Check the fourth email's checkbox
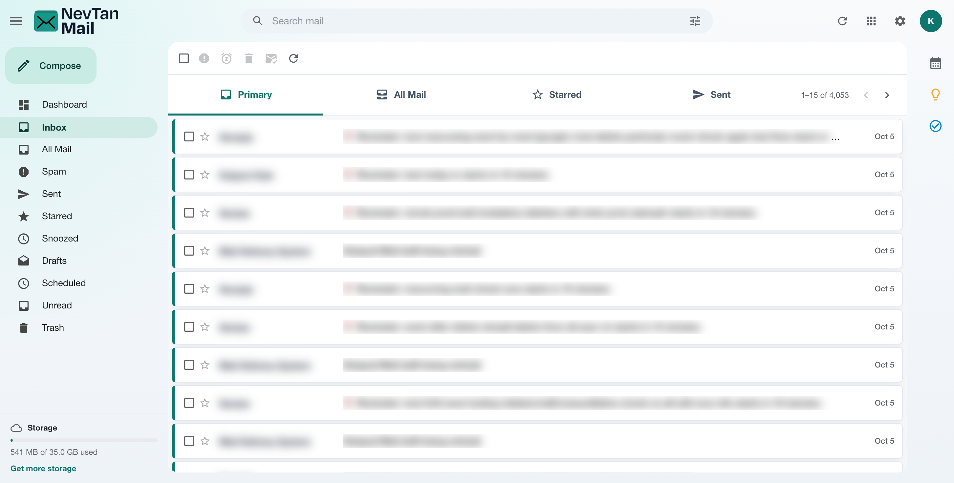 (189, 251)
